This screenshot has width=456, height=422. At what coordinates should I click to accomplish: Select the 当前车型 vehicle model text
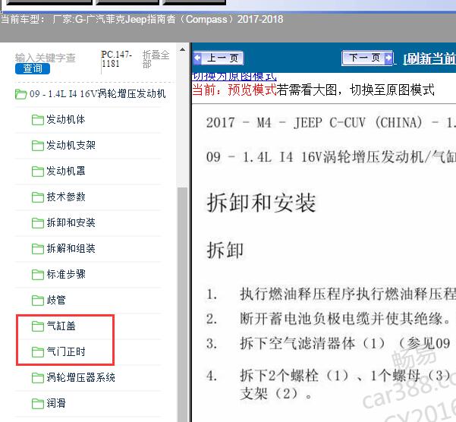142,20
